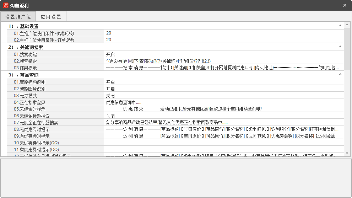Select the 09.有优惠券时提示 row label
This screenshot has width=352, height=198.
tap(32, 136)
